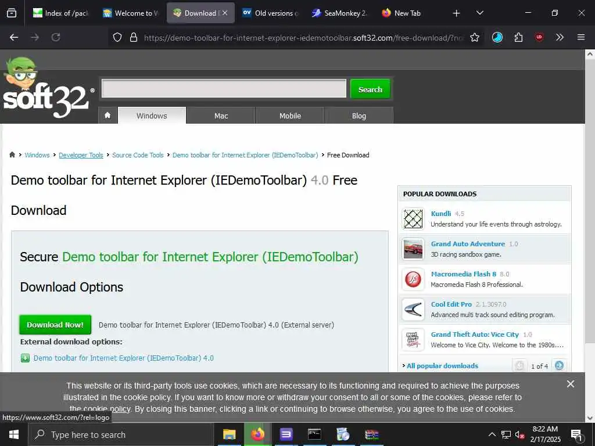Select the Mac navigation tab
Image resolution: width=595 pixels, height=446 pixels.
coord(221,116)
